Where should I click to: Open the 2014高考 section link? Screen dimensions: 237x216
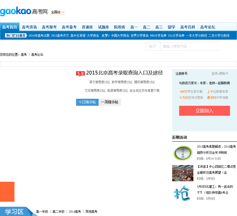[75, 211]
